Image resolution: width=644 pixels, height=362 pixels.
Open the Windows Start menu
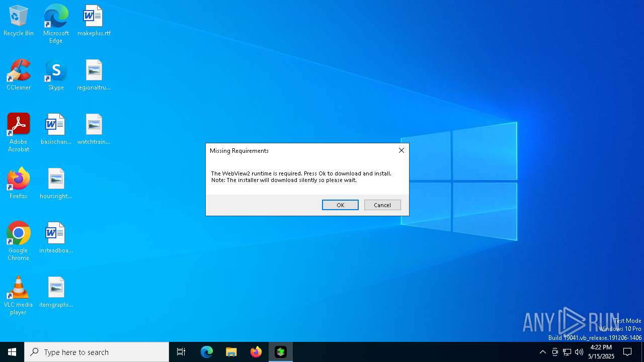click(x=12, y=352)
